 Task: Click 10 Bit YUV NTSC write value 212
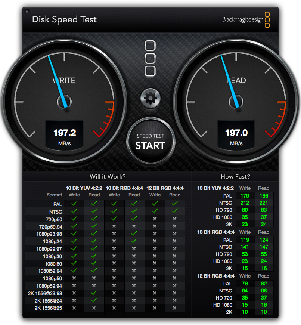[245, 203]
